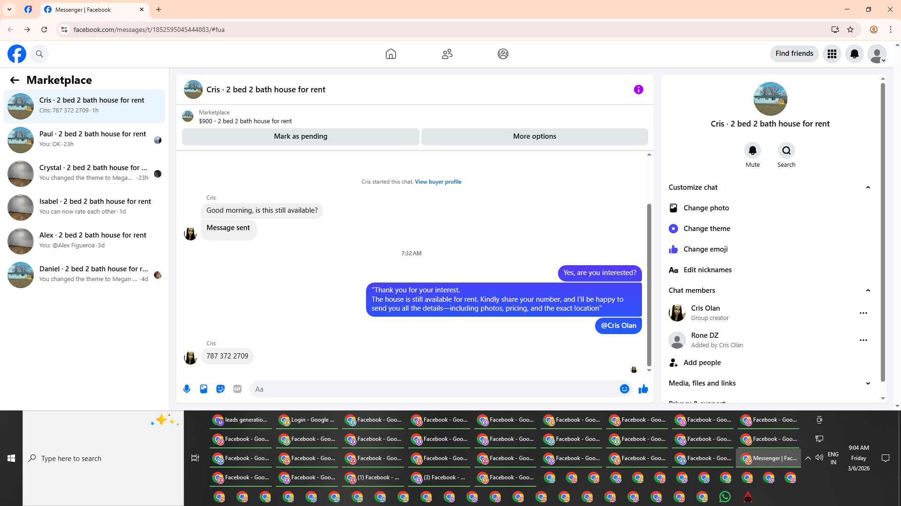This screenshot has width=901, height=506.
Task: Toggle conversation information panel icon
Action: 639,89
